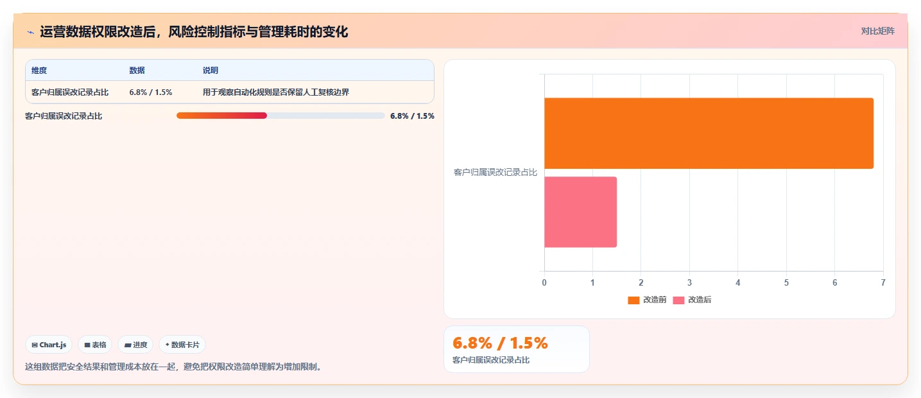Click description 用于观察自动化规则是否保留人工复核边界
This screenshot has width=921, height=398.
pyautogui.click(x=276, y=92)
